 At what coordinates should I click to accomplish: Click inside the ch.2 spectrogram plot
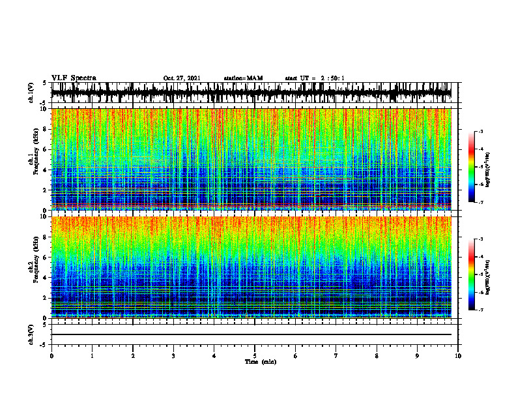pos(251,267)
